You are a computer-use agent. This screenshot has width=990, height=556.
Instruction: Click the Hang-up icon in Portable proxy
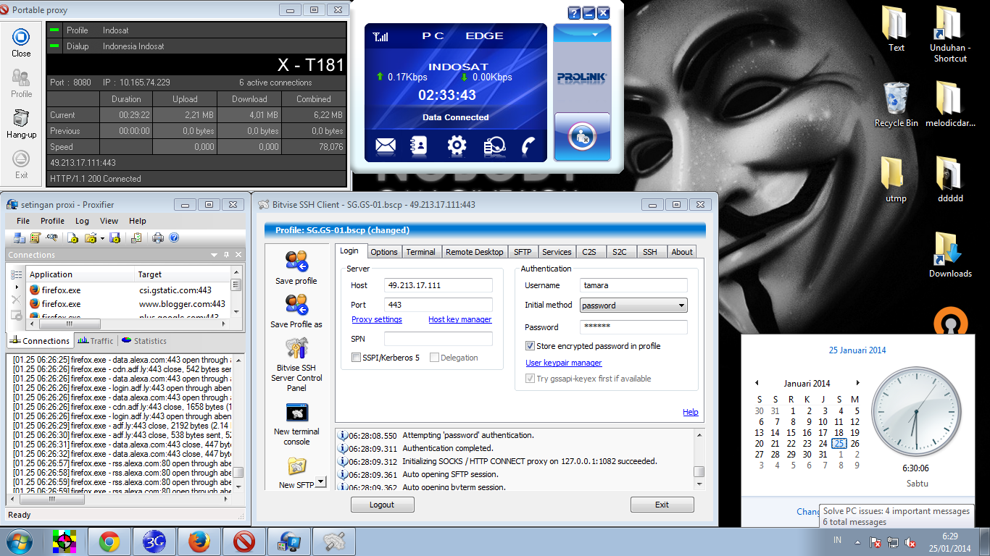pos(21,118)
